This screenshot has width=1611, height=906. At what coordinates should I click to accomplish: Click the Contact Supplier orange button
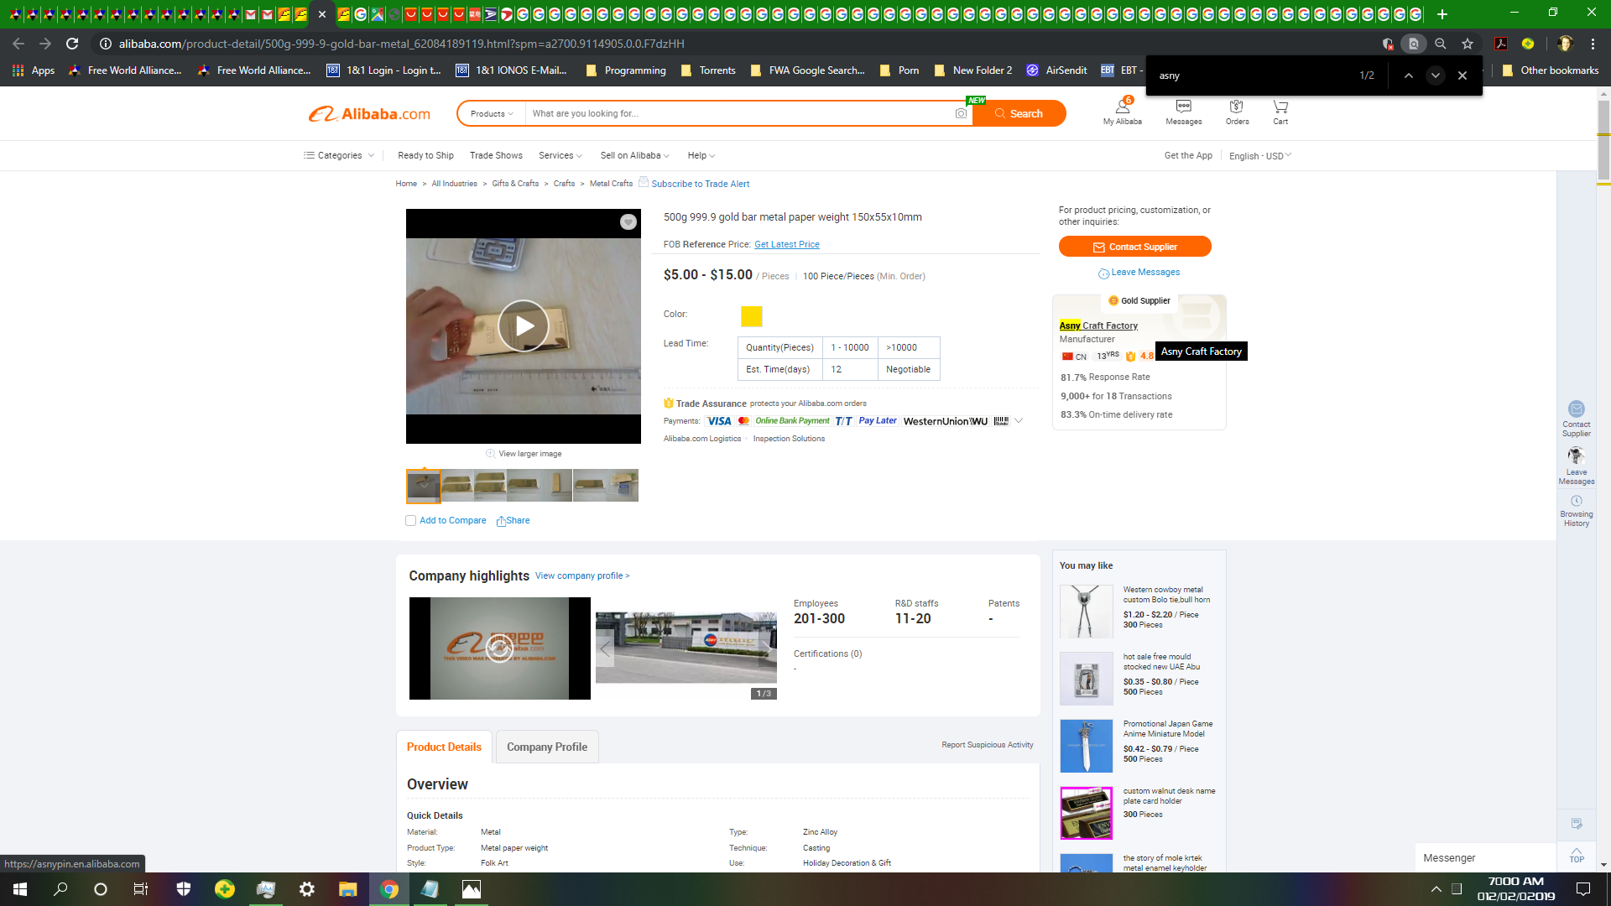point(1134,247)
